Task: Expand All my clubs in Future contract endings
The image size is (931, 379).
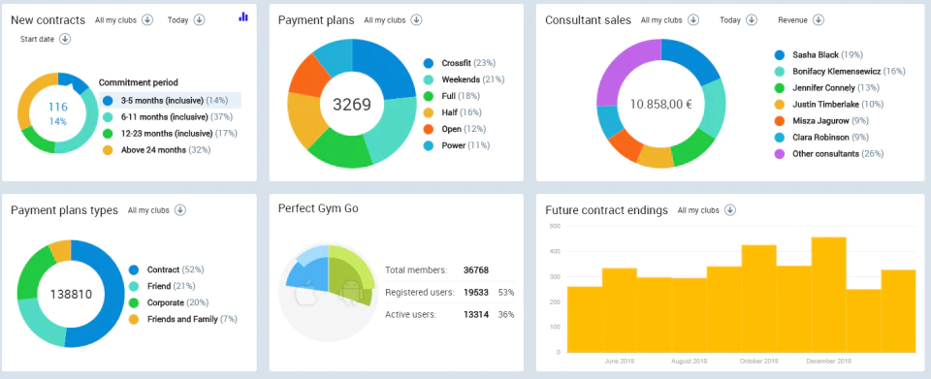Action: [730, 210]
